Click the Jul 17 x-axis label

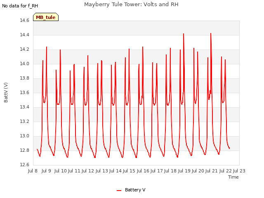pos(157,171)
